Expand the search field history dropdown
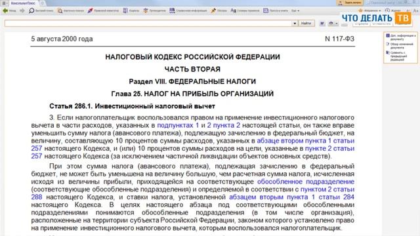The image size is (420, 236). 295,24
